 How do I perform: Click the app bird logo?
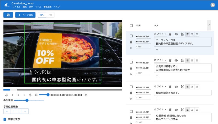pos(6,5)
